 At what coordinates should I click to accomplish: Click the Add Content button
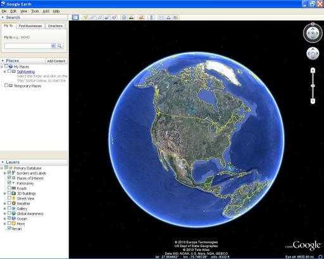coord(56,61)
